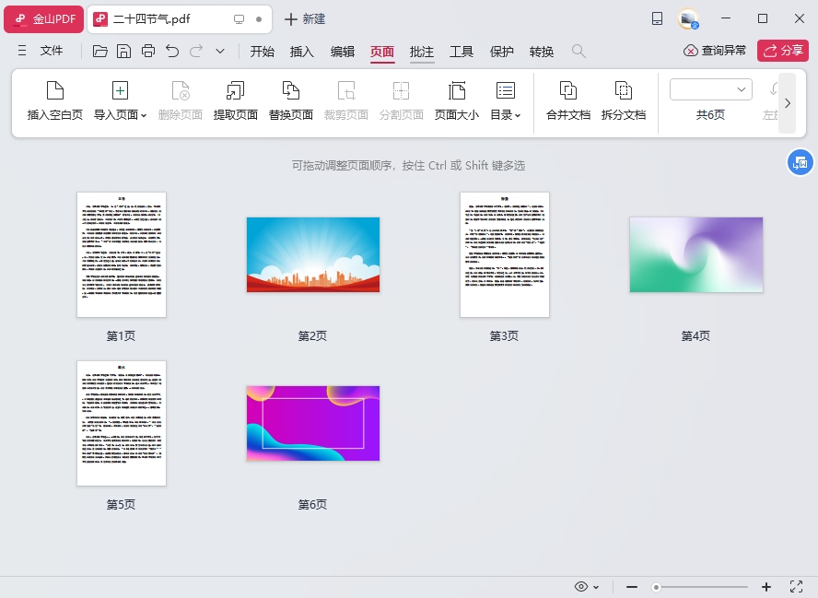
Task: Click the print icon in quick toolbar
Action: tap(148, 52)
